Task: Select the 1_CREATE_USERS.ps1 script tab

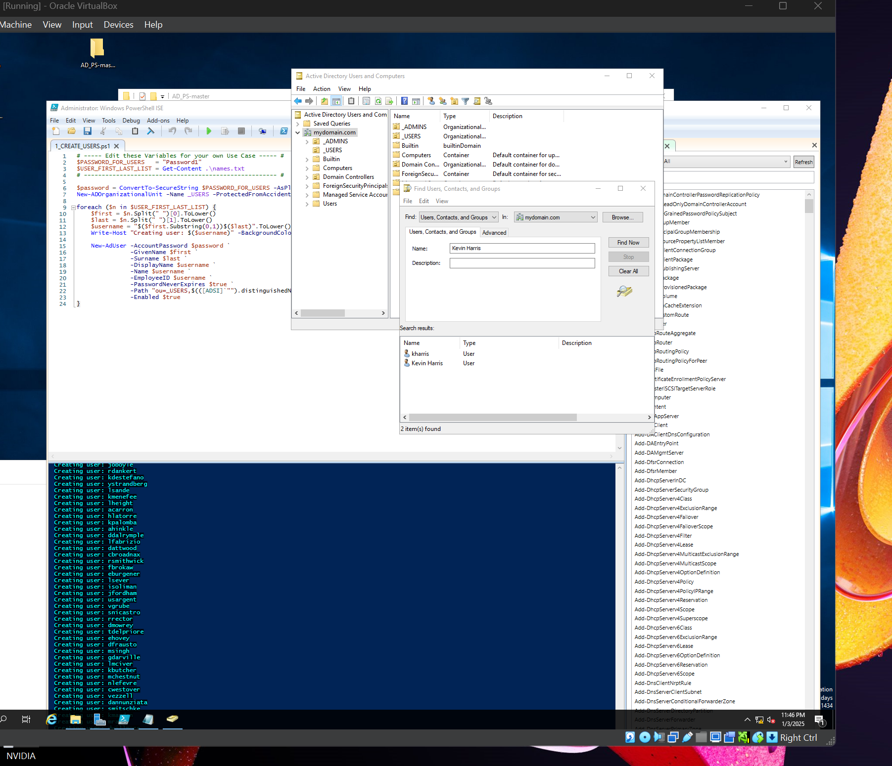Action: pos(83,146)
